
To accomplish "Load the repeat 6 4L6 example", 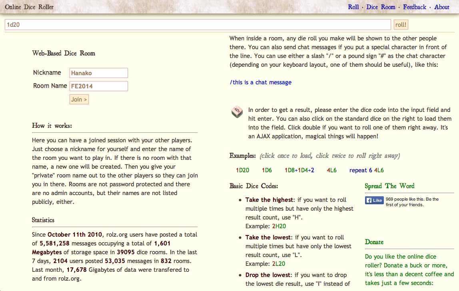I will (x=366, y=170).
